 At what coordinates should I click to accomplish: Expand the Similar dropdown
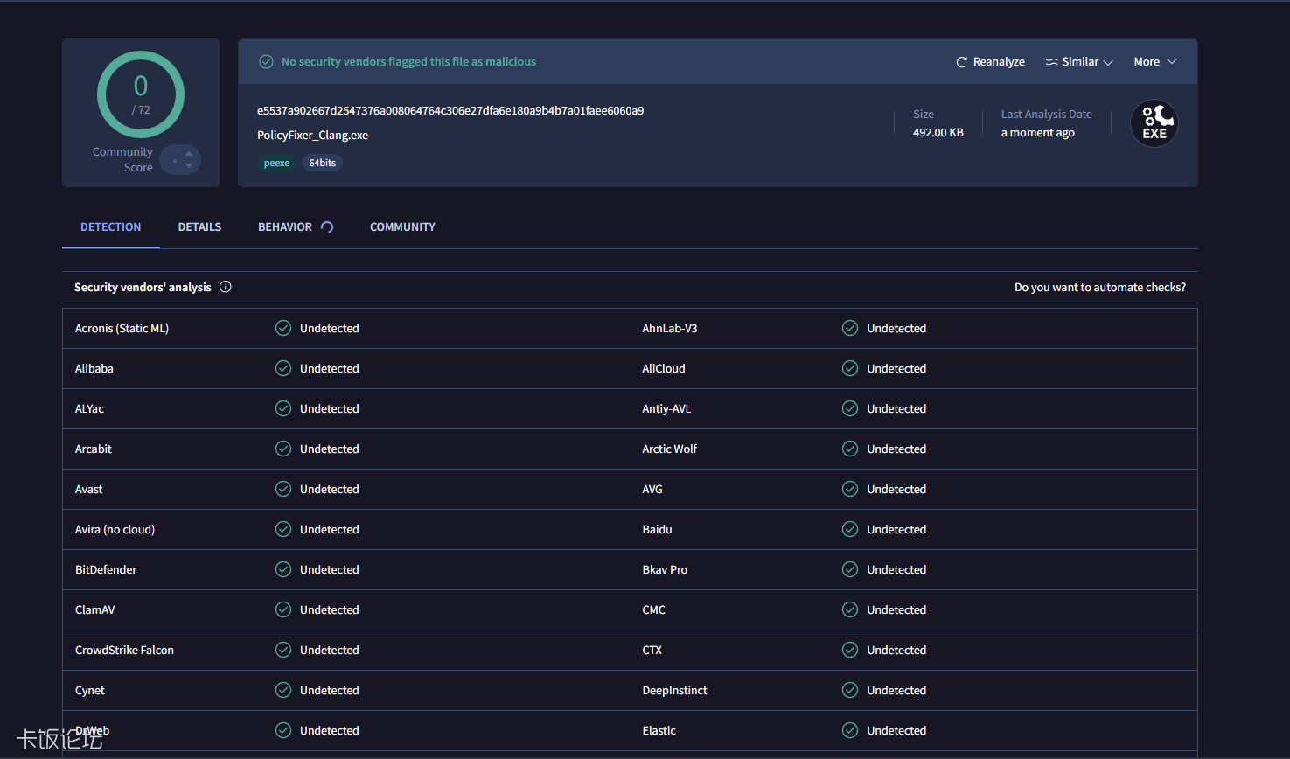click(1079, 62)
